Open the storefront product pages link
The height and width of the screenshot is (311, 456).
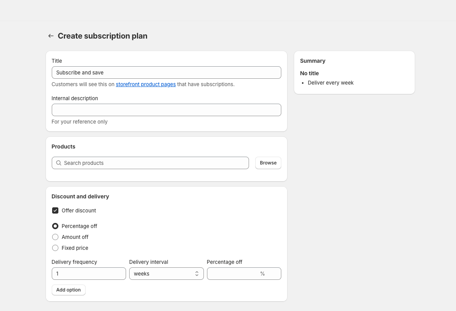(x=146, y=84)
